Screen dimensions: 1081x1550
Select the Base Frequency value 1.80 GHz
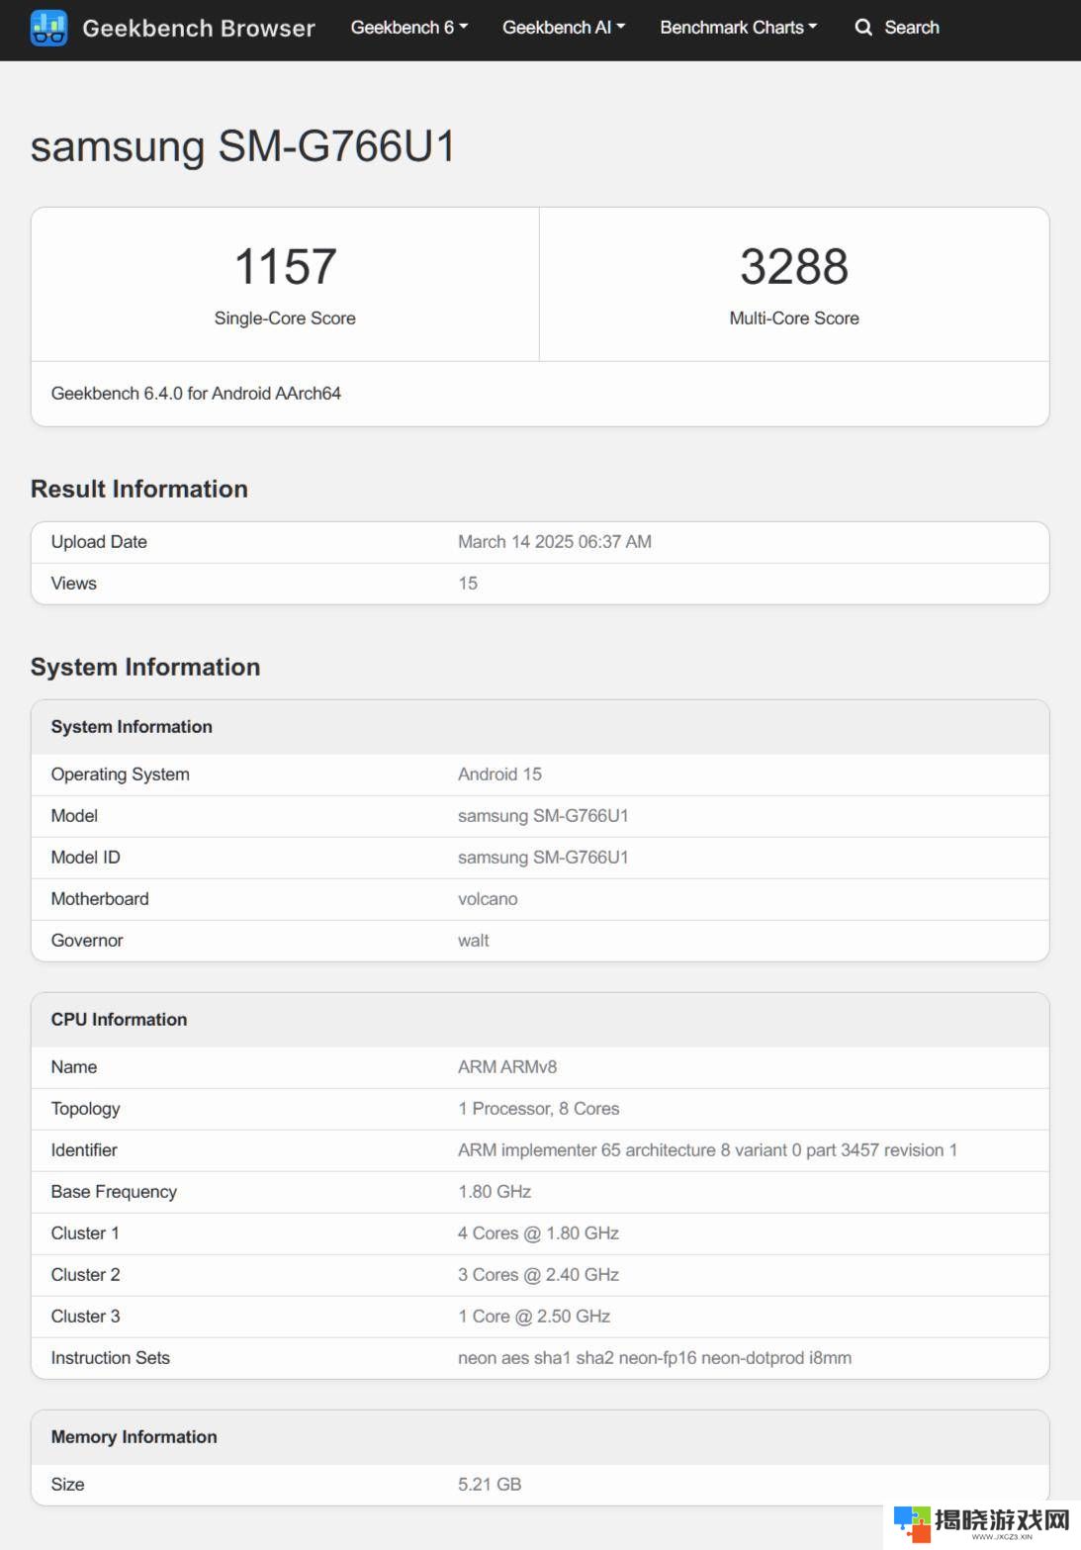[495, 1192]
